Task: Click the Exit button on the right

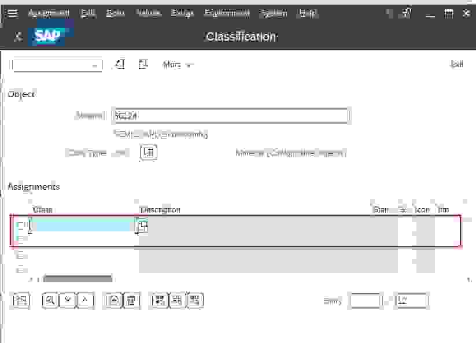Action: click(x=457, y=64)
